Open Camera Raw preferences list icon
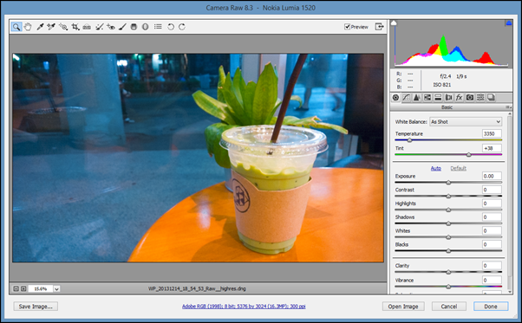 (158, 27)
